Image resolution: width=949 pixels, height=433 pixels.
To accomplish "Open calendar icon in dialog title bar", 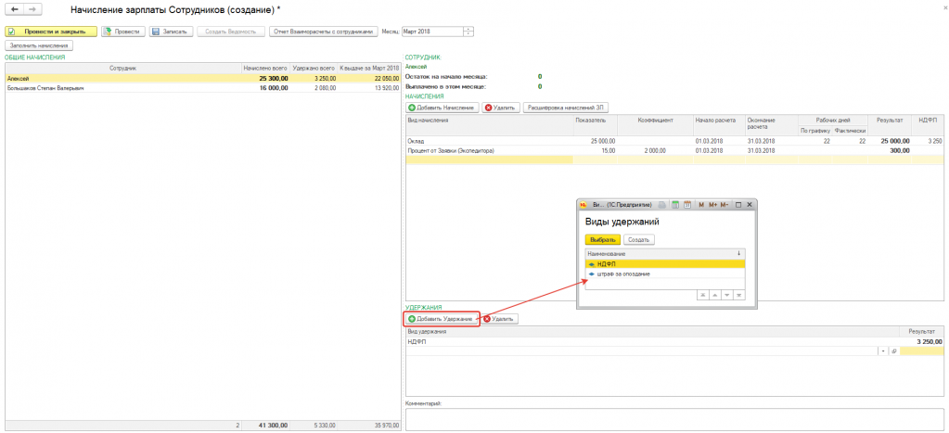I will (x=687, y=205).
